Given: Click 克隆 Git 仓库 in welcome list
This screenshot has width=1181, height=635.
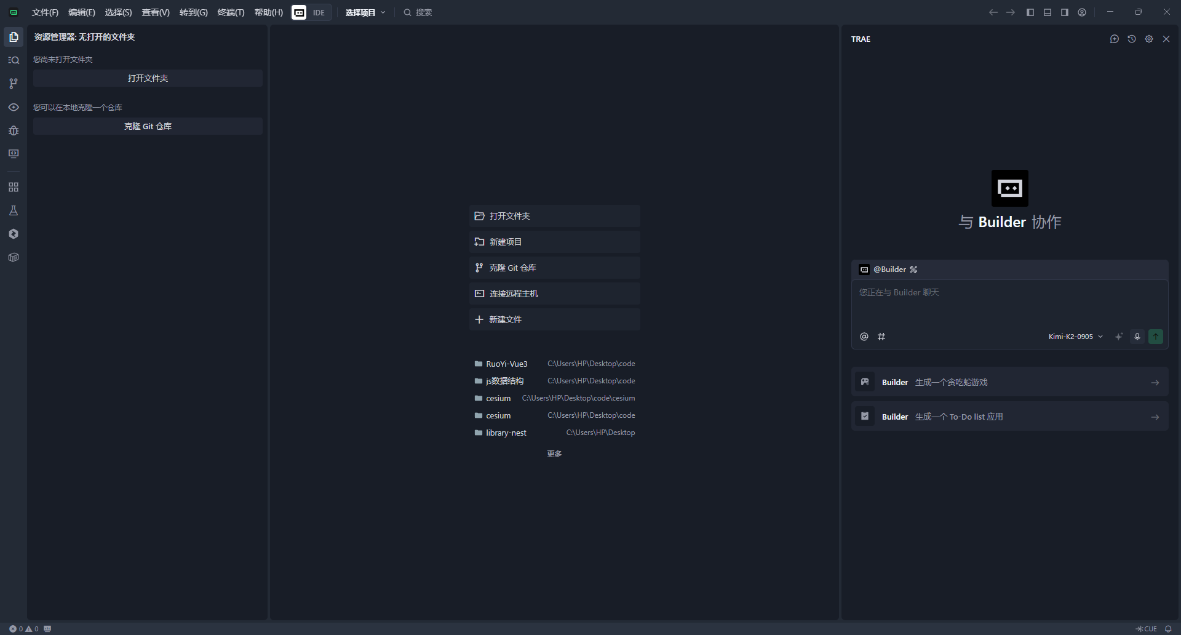Looking at the screenshot, I should (x=554, y=268).
